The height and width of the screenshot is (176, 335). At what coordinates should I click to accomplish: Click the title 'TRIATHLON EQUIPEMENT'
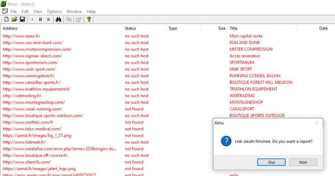point(253,89)
